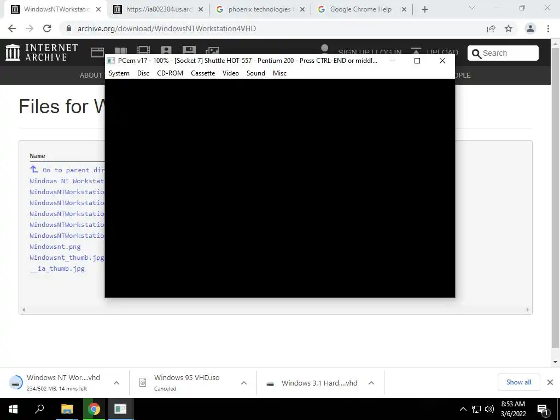Open the notification center icon
Screen dimensions: 560x420
[x=542, y=409]
